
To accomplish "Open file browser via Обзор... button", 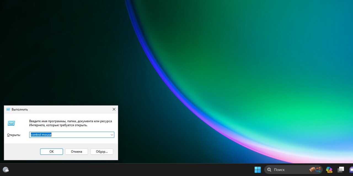I will click(x=101, y=152).
